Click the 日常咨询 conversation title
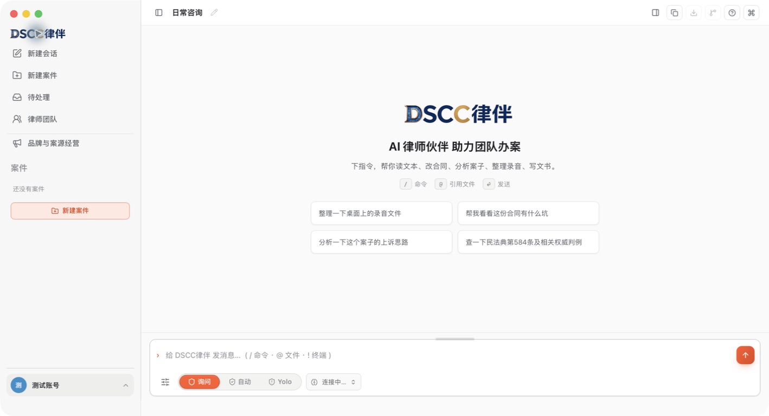 187,12
